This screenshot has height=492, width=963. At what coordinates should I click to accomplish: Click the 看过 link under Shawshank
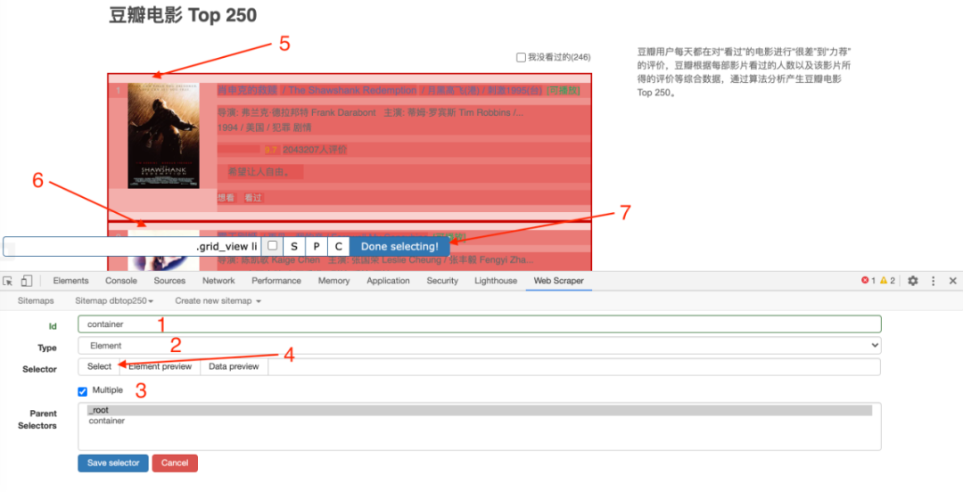click(253, 198)
